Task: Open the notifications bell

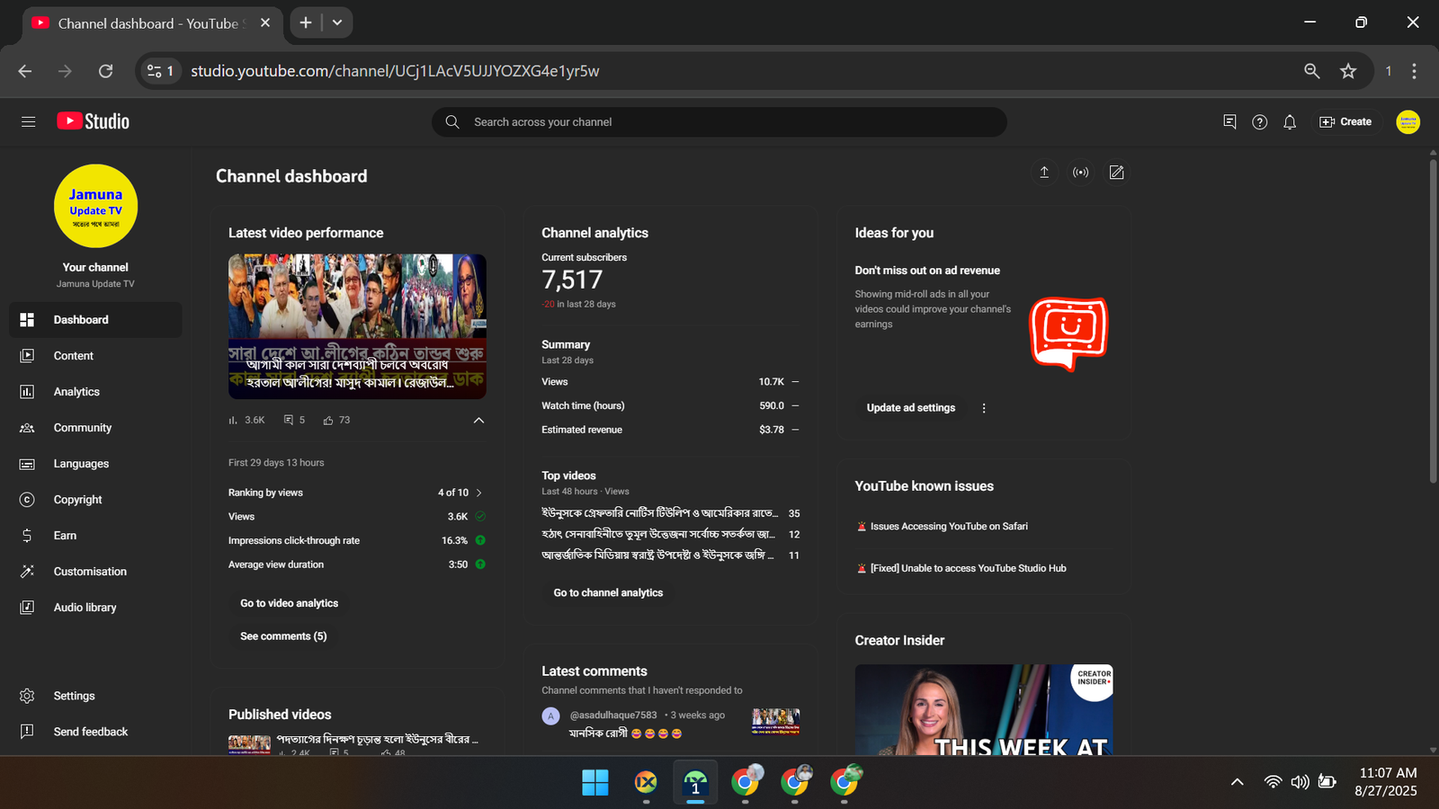Action: pos(1290,122)
